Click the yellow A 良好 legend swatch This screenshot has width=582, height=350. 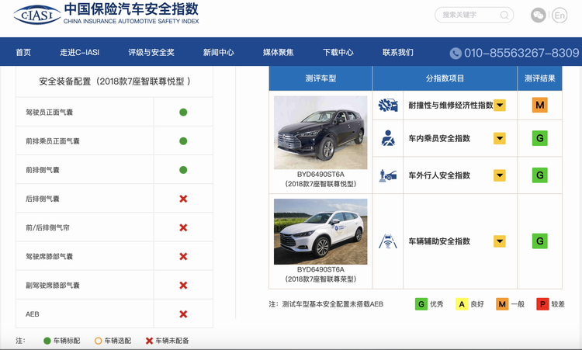tap(462, 304)
